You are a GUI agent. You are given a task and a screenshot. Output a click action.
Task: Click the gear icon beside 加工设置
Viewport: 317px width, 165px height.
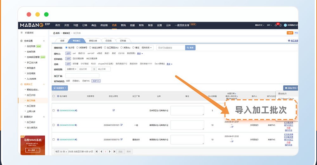pos(289,41)
